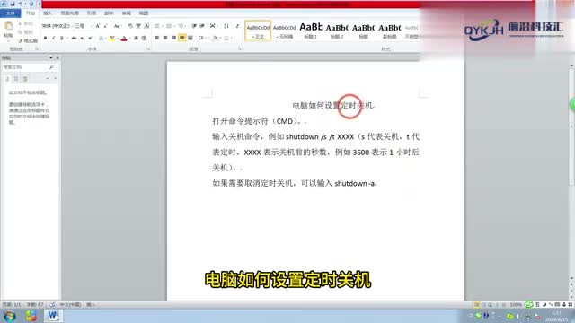Click the Character Border icon
Screen dimensions: 575x323
pos(146,26)
